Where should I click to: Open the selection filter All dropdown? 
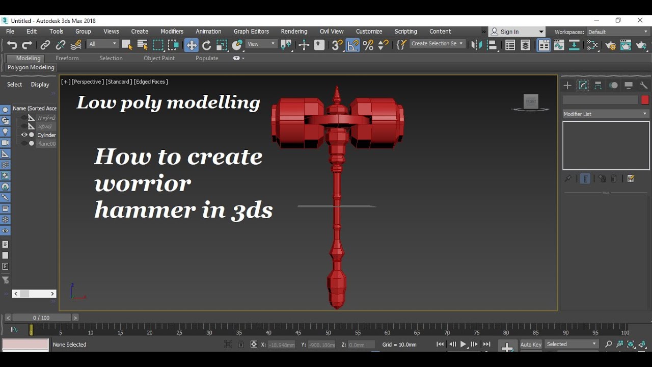coord(102,44)
